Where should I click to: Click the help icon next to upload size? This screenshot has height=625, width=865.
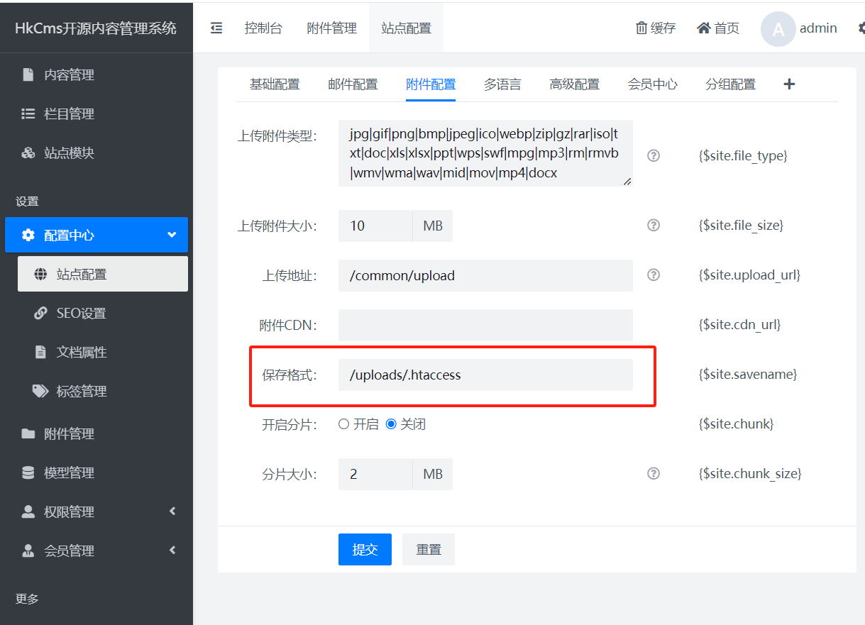654,225
